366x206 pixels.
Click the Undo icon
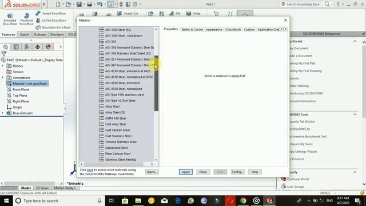pos(100,4)
